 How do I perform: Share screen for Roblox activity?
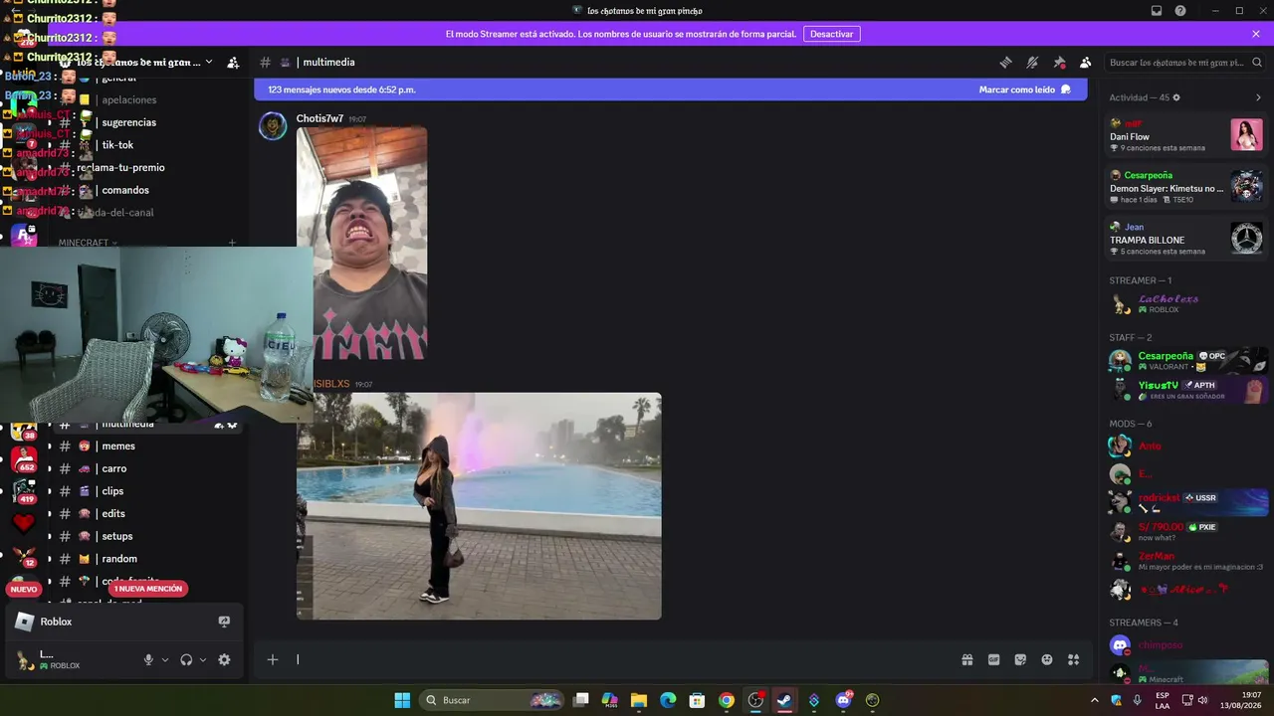[x=224, y=622]
